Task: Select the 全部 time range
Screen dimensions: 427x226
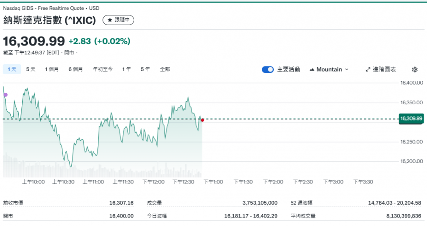Action: coord(165,69)
